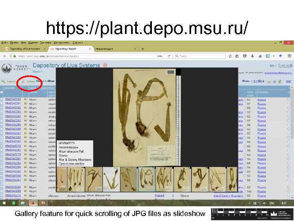This screenshot has width=294, height=221.
Task: Open dropdown arrow beside blue extension icon
Action: click(274, 56)
